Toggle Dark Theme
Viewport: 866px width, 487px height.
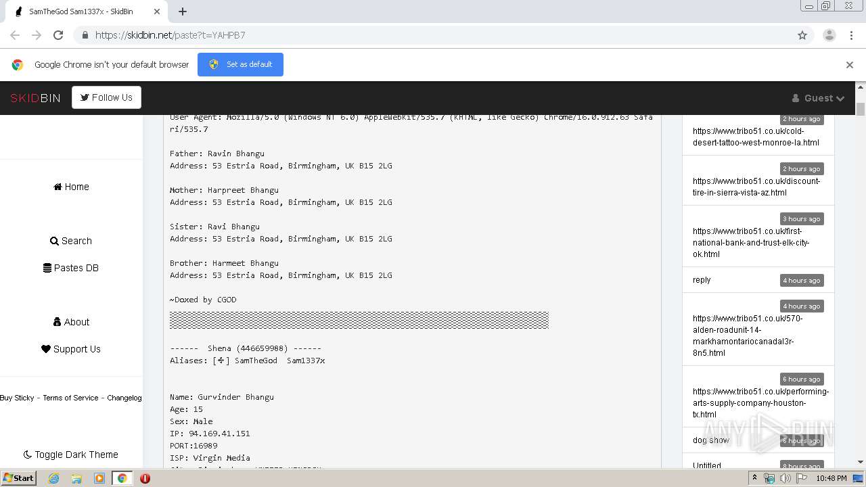tap(71, 455)
